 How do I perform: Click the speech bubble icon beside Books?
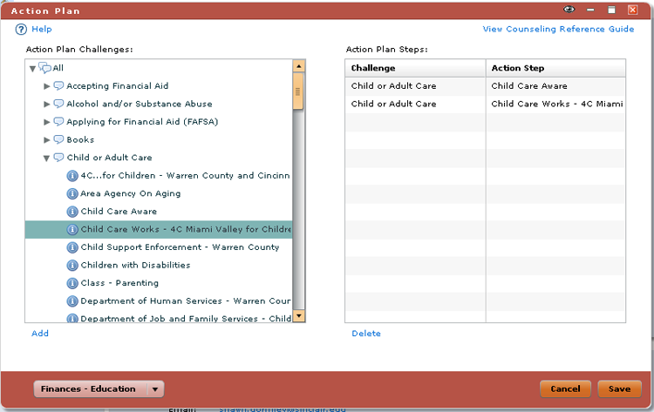tap(58, 139)
